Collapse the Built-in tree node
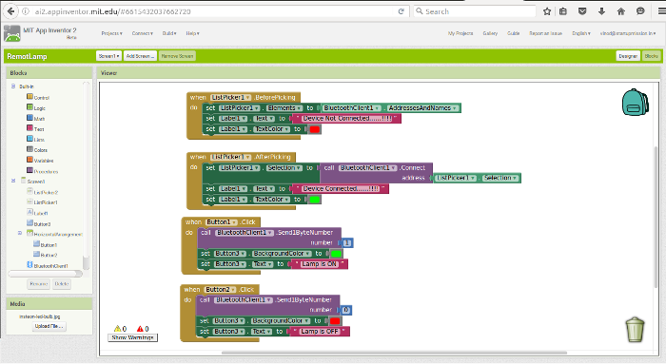The width and height of the screenshot is (666, 364). (13, 86)
